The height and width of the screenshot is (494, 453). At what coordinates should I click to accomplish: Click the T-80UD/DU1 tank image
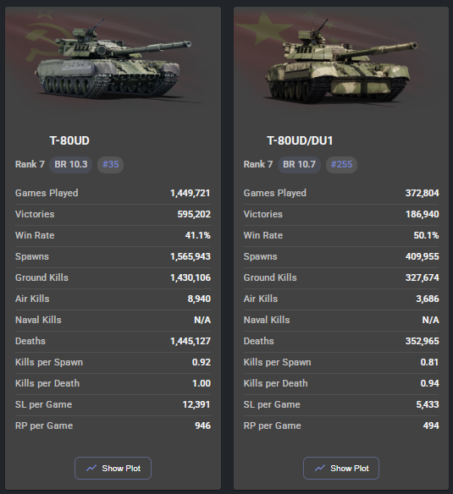click(x=340, y=62)
